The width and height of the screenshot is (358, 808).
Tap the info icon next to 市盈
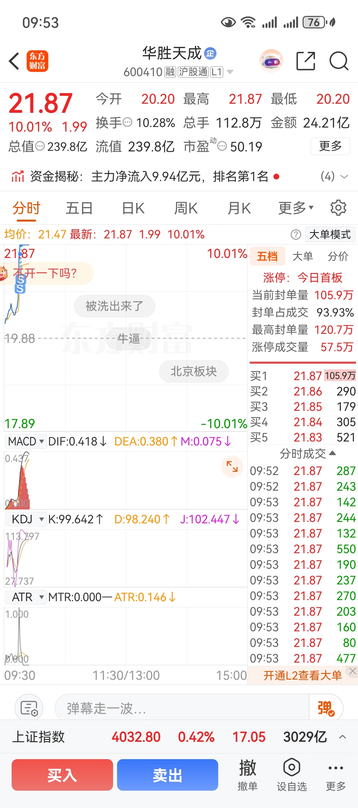point(222,146)
